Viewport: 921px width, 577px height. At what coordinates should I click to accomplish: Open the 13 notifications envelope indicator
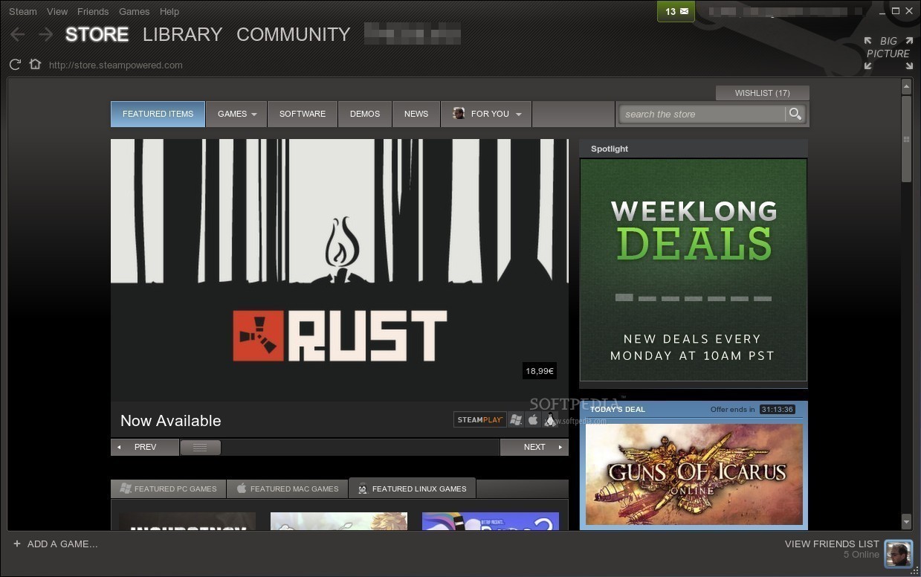(x=676, y=11)
